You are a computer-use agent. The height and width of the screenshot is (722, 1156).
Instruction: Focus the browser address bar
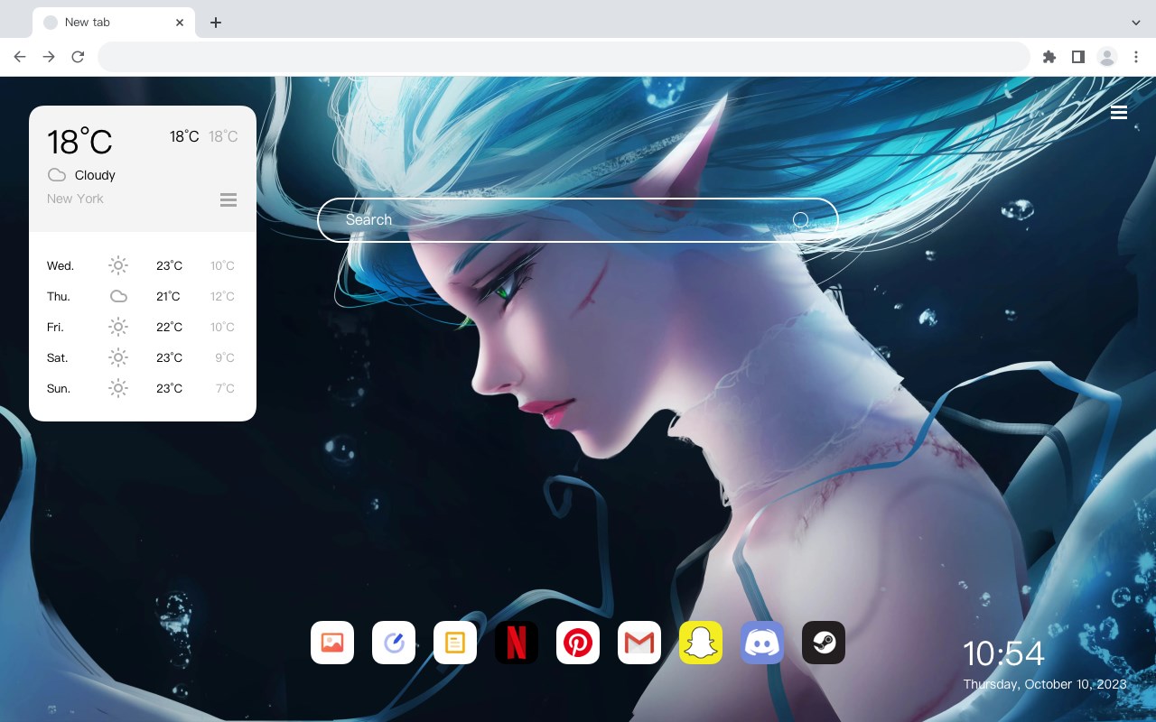coord(564,57)
